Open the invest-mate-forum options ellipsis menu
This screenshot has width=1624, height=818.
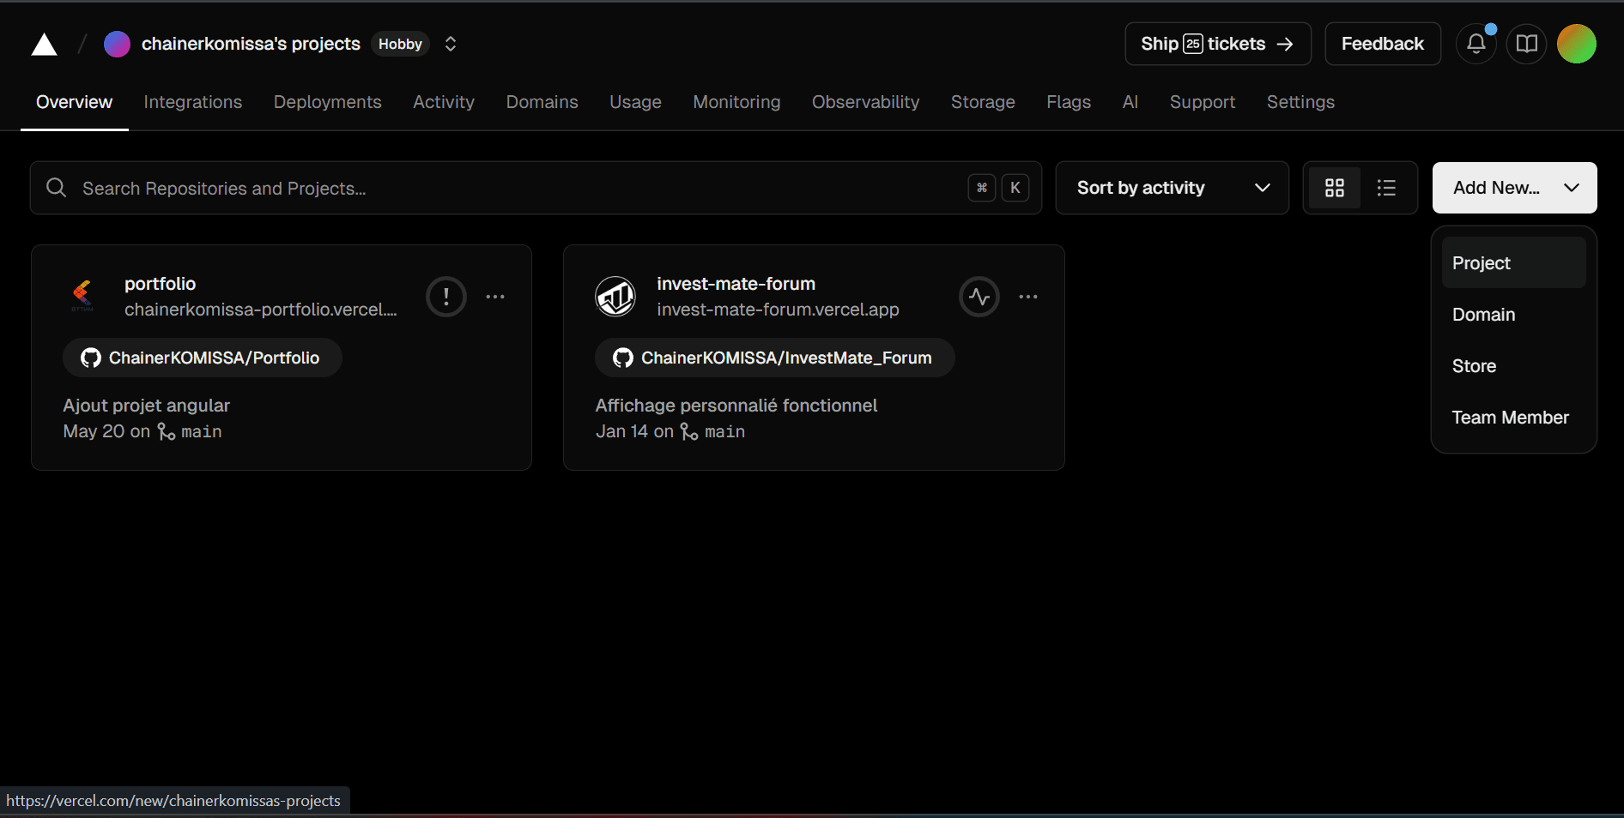pyautogui.click(x=1027, y=297)
